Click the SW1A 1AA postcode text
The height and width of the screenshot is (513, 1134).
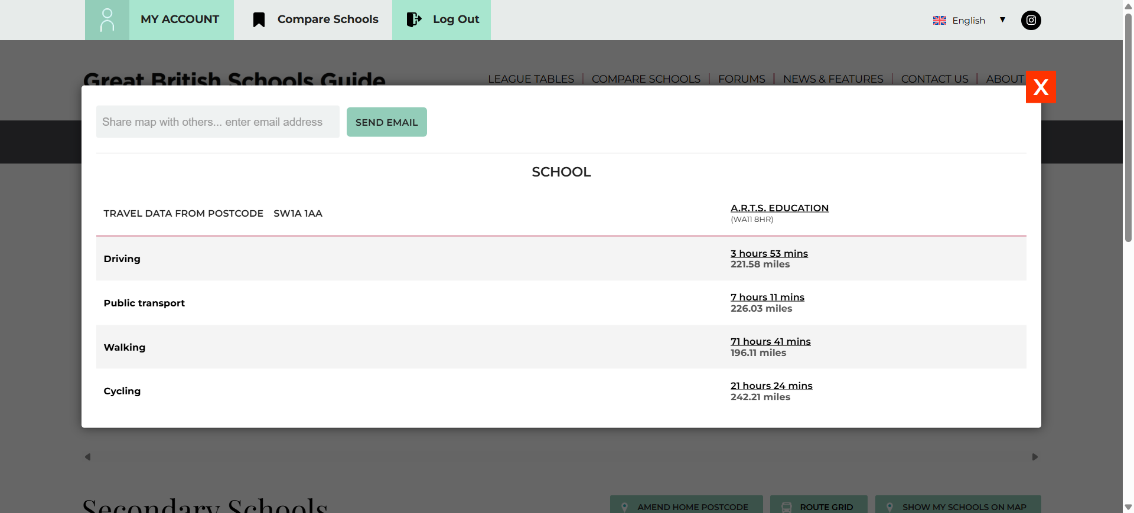298,213
